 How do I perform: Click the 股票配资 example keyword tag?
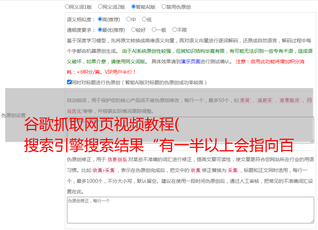click(289, 100)
